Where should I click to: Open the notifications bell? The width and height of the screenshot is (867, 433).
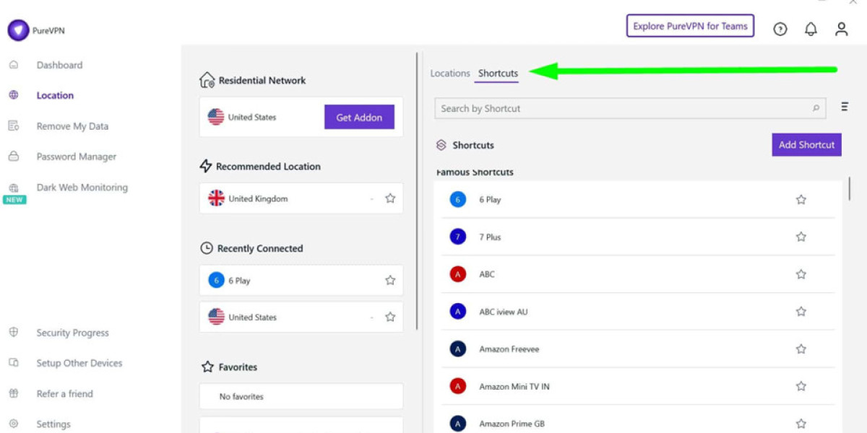click(x=811, y=29)
